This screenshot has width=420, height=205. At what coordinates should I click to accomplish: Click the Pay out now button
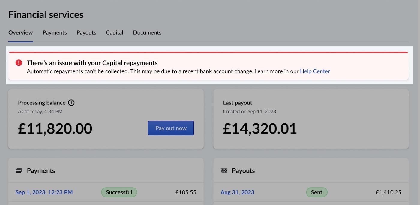coord(171,128)
